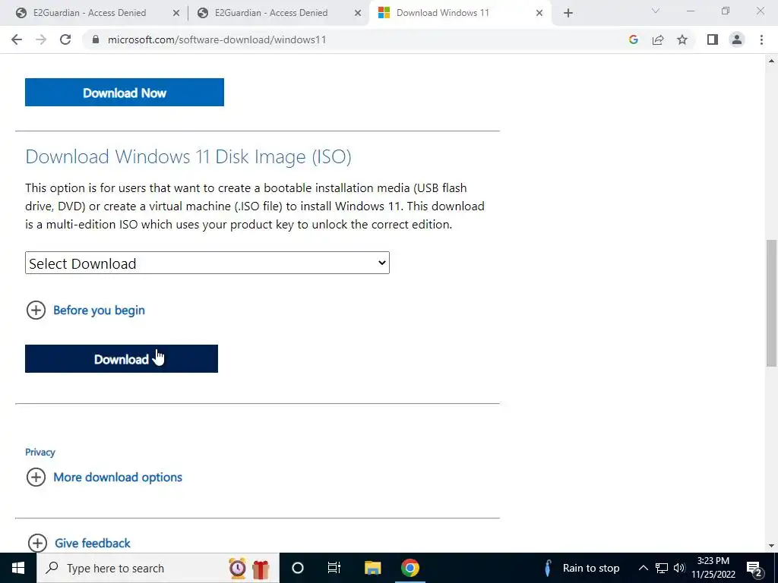Open the browser side panel
Screen dimensions: 778x583
pos(713,39)
